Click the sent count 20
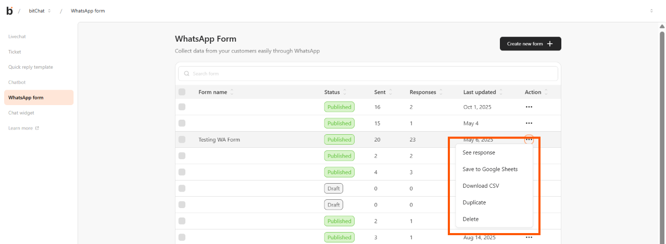Image resolution: width=666 pixels, height=244 pixels. [x=378, y=139]
